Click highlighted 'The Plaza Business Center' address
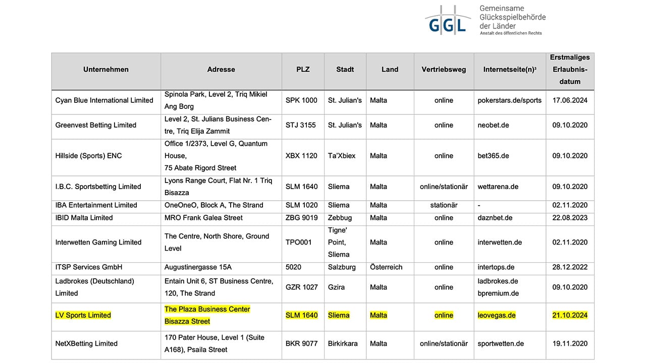This screenshot has height=363, width=646. pyautogui.click(x=207, y=309)
